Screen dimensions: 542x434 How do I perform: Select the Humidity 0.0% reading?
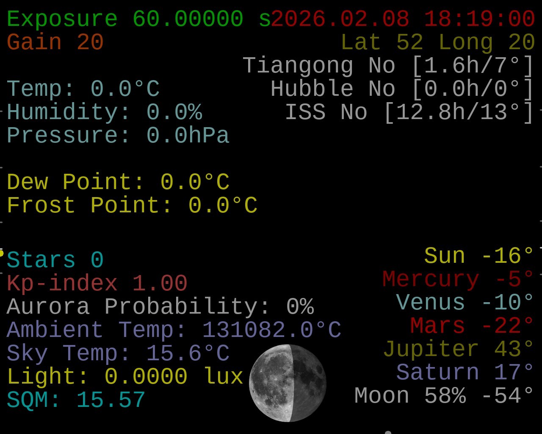[104, 112]
